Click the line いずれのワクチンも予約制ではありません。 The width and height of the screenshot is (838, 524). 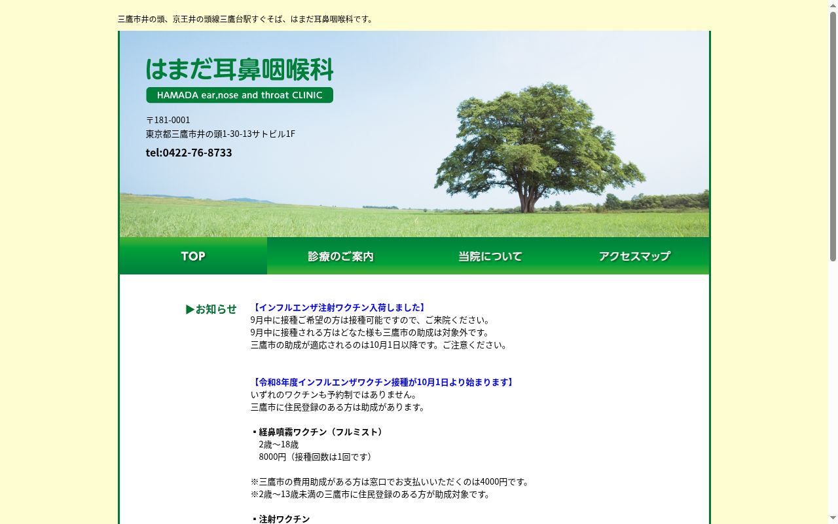pyautogui.click(x=334, y=394)
